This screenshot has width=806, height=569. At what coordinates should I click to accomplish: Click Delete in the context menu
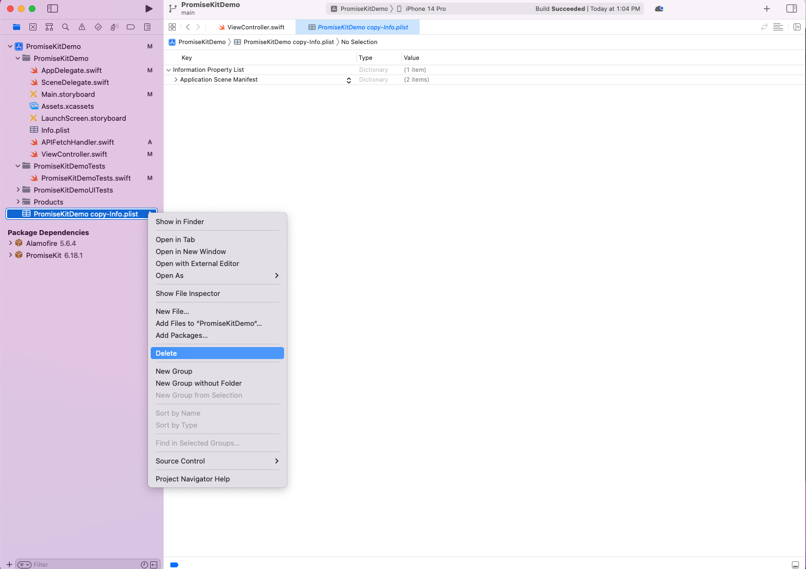pos(217,353)
